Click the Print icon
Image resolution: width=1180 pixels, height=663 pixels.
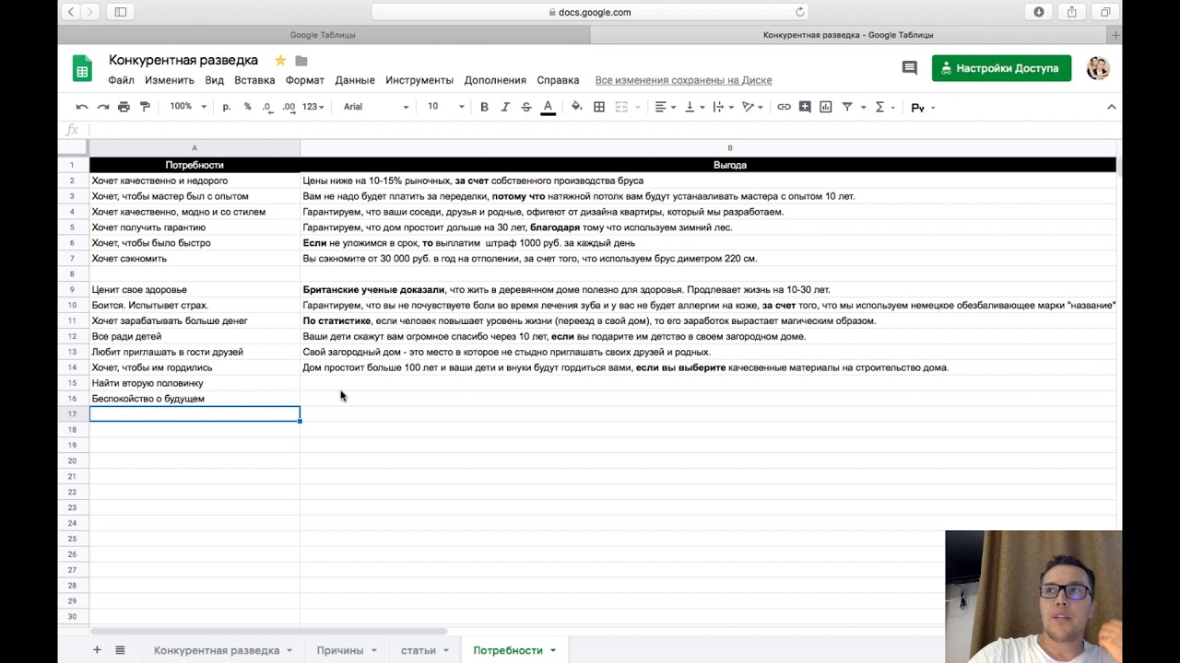[124, 107]
